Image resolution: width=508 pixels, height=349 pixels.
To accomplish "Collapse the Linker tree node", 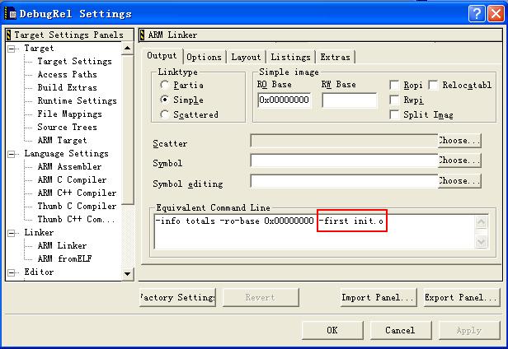I will pyautogui.click(x=12, y=233).
